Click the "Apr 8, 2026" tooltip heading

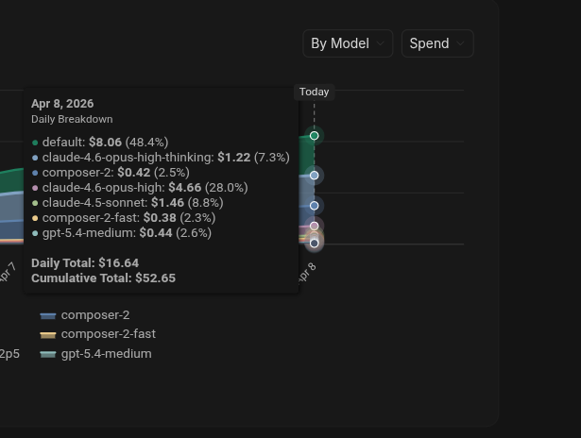pos(62,104)
